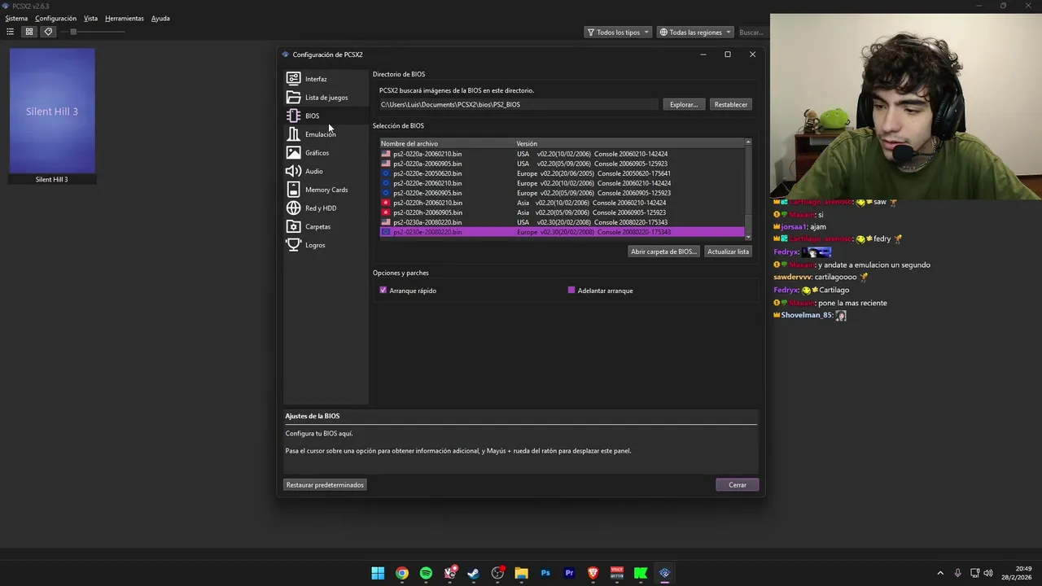1042x586 pixels.
Task: Select BIOS file ps2-0220e-20060905.bin
Action: [x=562, y=193]
